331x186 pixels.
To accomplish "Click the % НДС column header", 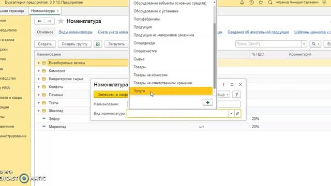I will point(258,54).
